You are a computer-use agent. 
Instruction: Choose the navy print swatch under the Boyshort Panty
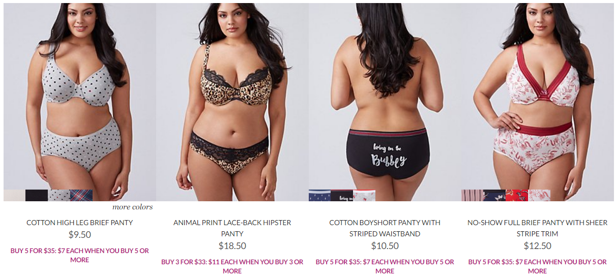click(319, 195)
